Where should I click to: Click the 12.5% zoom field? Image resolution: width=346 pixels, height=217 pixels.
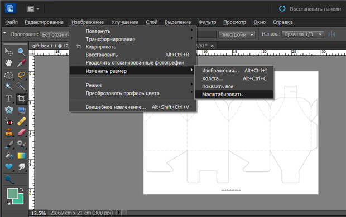click(x=39, y=213)
